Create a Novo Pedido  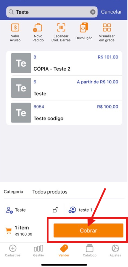click(x=38, y=32)
